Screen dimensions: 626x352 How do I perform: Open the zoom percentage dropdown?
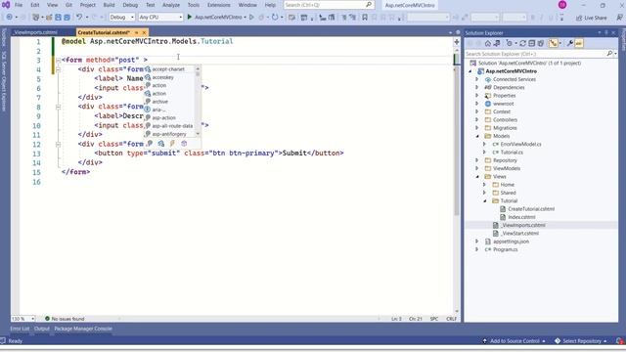click(x=23, y=319)
